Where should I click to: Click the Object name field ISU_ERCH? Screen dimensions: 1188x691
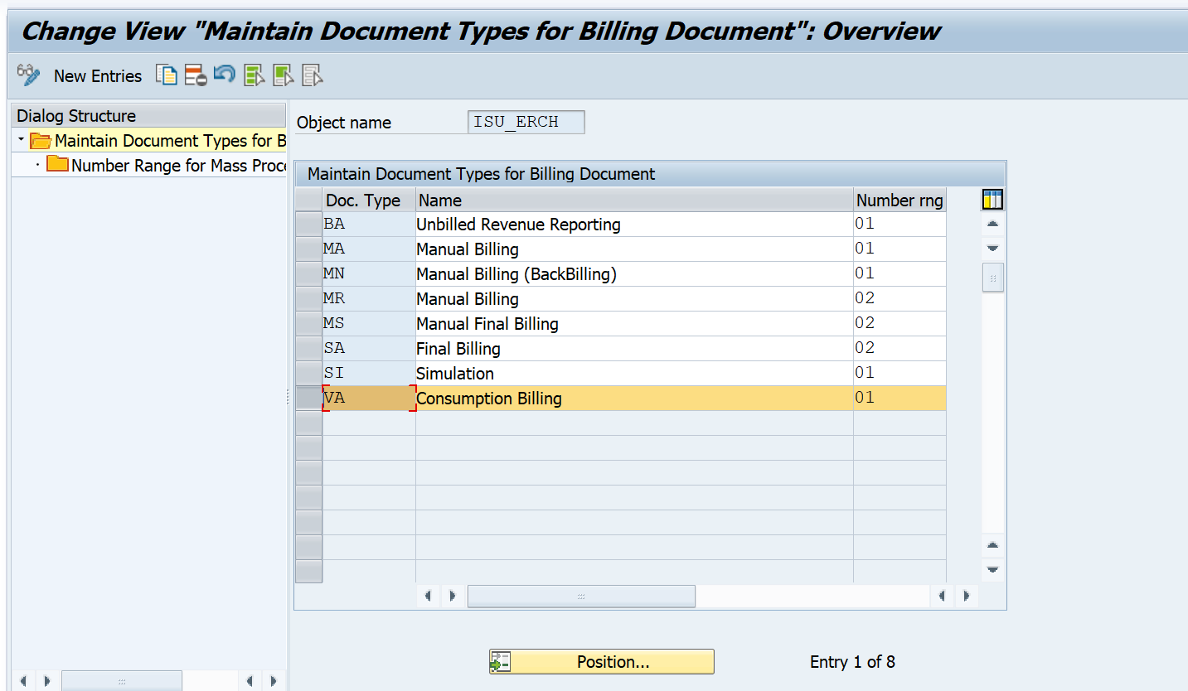point(526,122)
